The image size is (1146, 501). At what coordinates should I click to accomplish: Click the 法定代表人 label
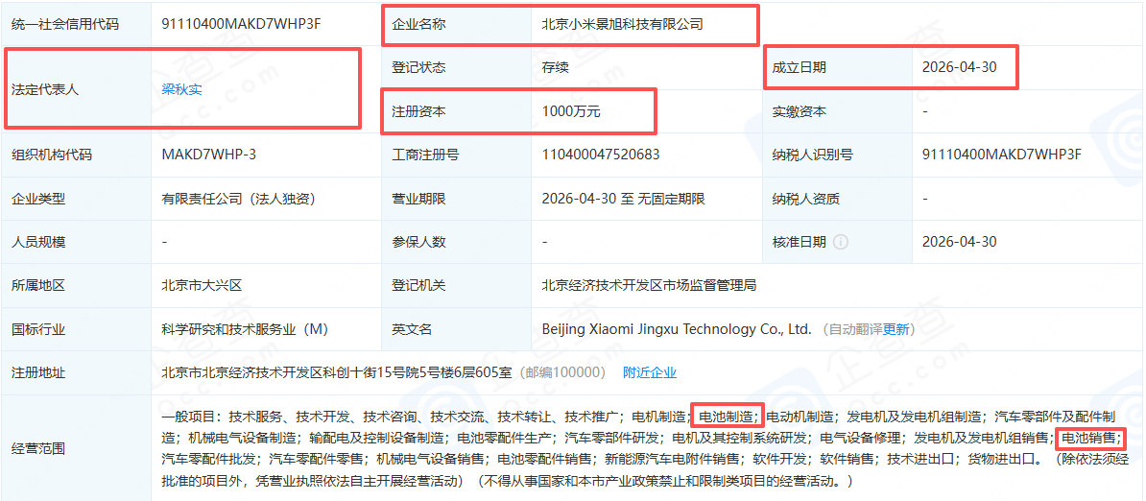click(x=44, y=90)
